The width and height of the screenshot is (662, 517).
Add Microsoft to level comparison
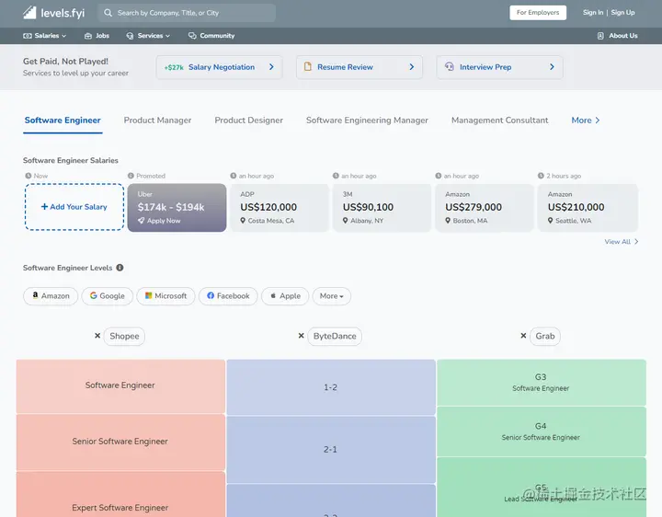[165, 296]
